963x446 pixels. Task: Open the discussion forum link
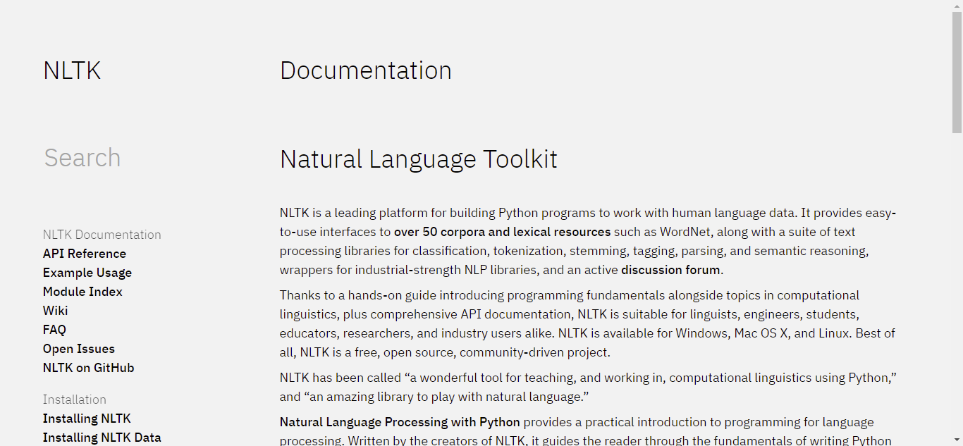point(670,269)
